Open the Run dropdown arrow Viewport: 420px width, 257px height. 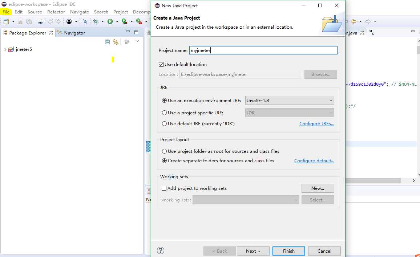point(117,21)
